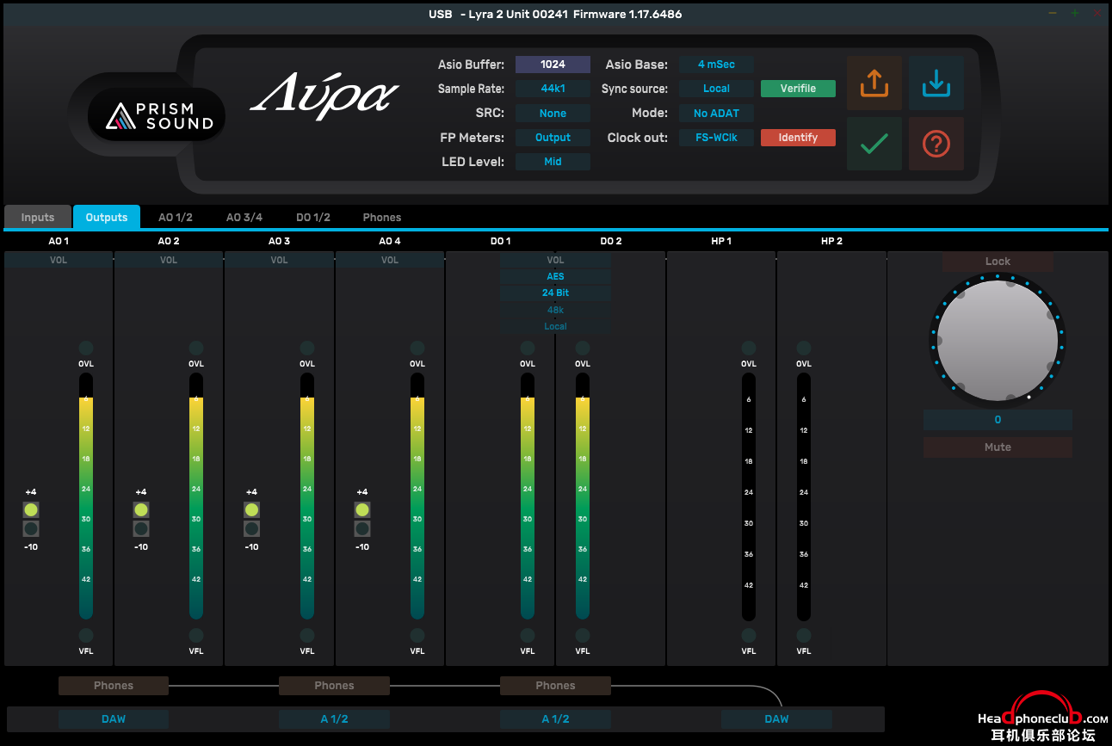Viewport: 1112px width, 746px height.
Task: Set AO 4 level to +4
Action: [362, 509]
